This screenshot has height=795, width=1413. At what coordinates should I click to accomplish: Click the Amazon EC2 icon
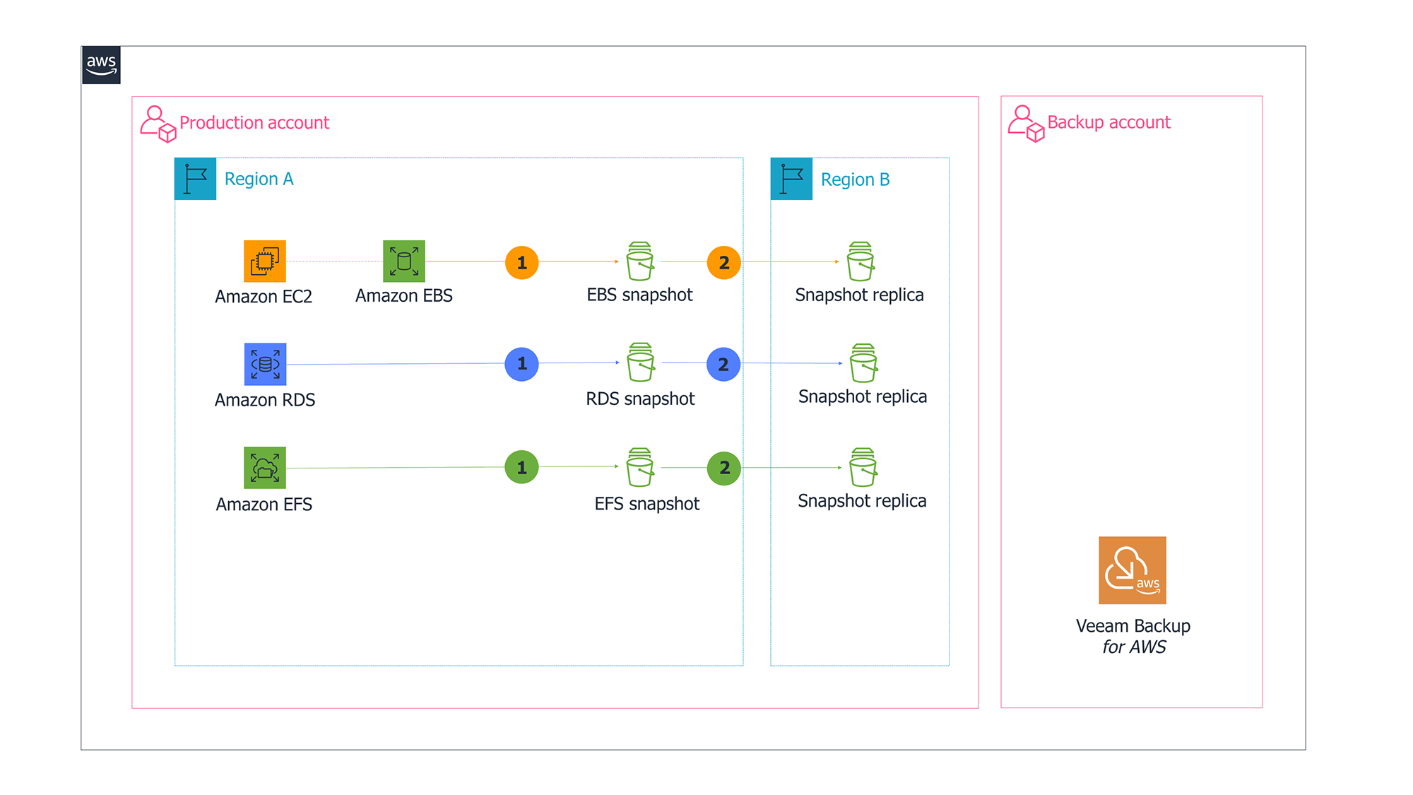click(x=265, y=261)
